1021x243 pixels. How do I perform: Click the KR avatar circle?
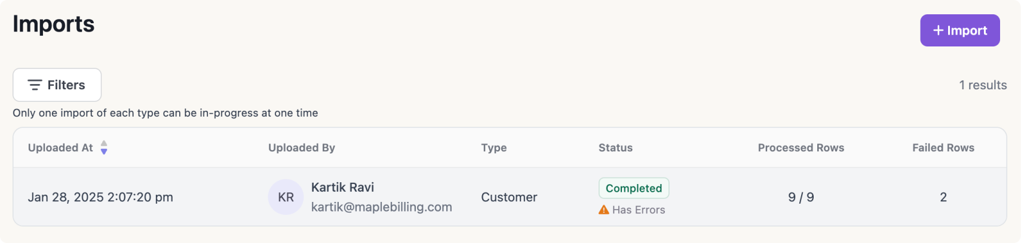[286, 197]
